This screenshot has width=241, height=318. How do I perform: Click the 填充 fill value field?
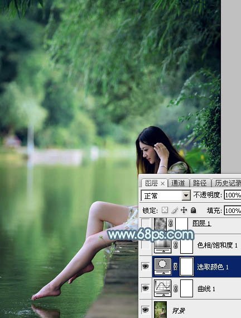click(233, 211)
